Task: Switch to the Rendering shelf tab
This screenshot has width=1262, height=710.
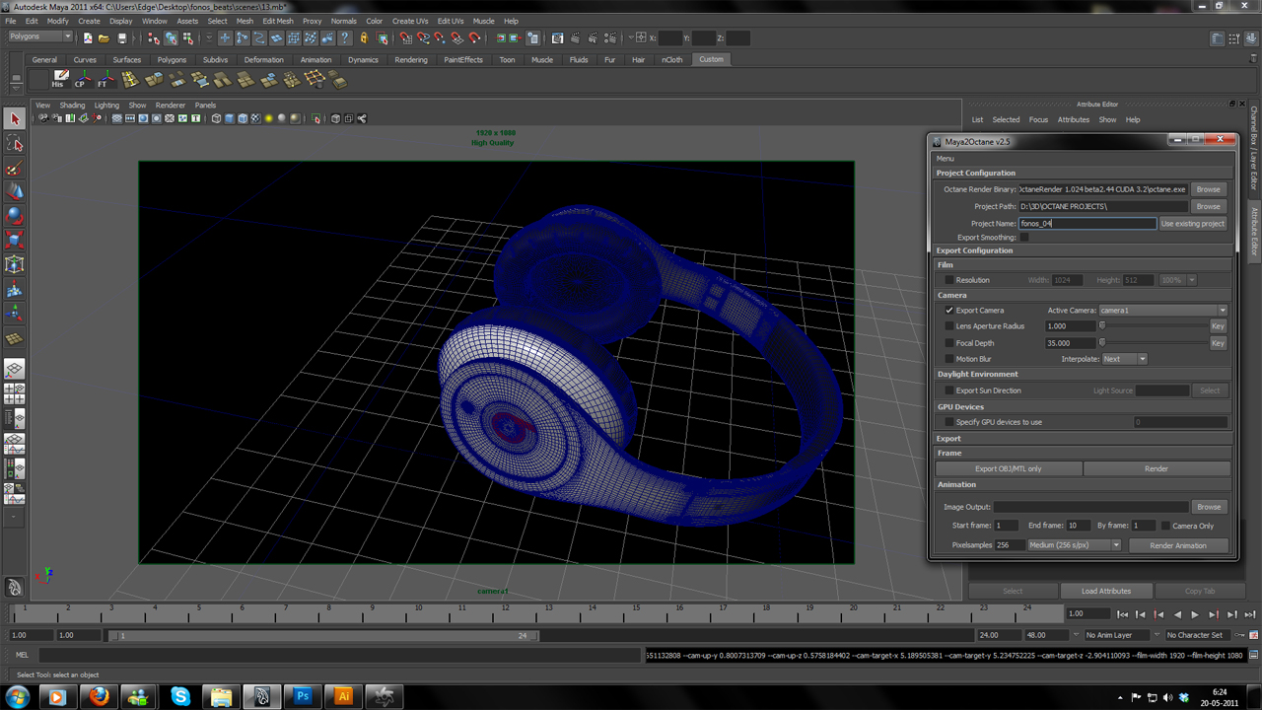Action: [411, 59]
